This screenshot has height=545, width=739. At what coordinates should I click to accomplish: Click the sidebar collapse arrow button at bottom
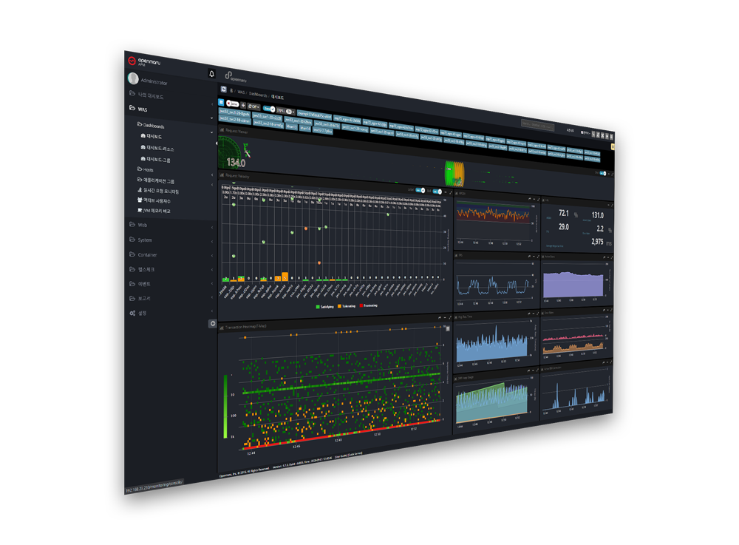(x=213, y=324)
